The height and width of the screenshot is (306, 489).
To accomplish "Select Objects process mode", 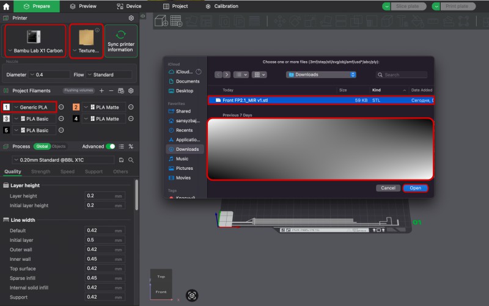I will click(x=59, y=146).
